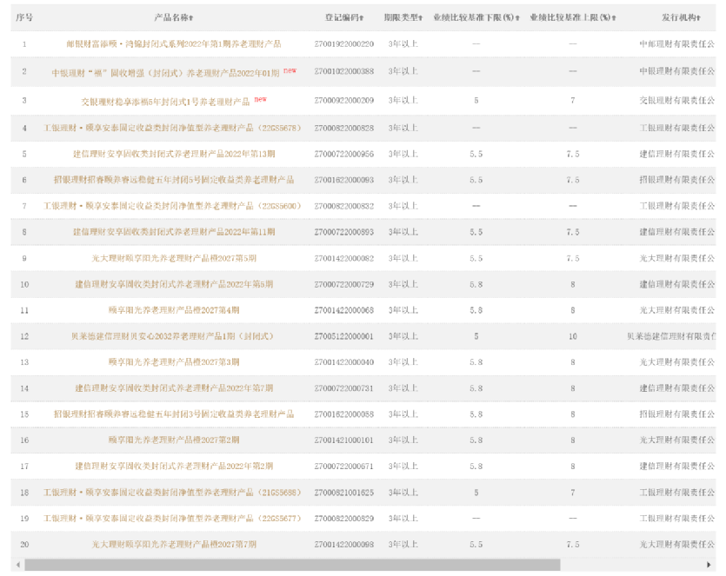The width and height of the screenshot is (726, 576).
Task: Select registration code Z7001922000220
Action: [x=344, y=44]
